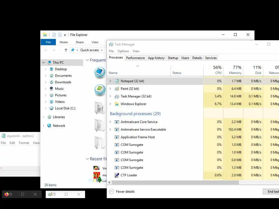Open the File tab in File Explorer
279x209 pixels.
tap(48, 42)
